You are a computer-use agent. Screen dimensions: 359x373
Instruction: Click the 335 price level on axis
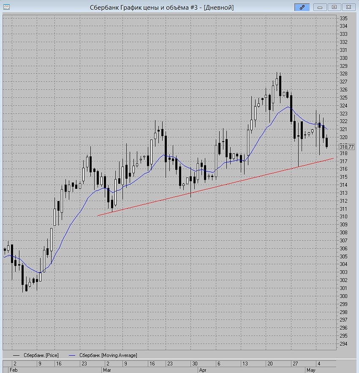tap(343, 18)
